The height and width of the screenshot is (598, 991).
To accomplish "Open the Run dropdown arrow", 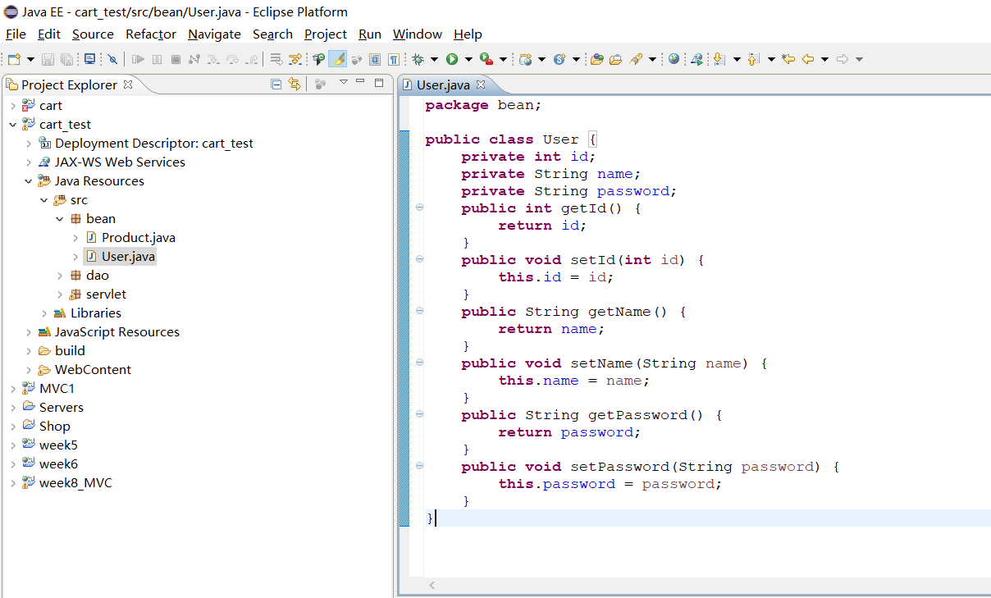I will tap(468, 59).
